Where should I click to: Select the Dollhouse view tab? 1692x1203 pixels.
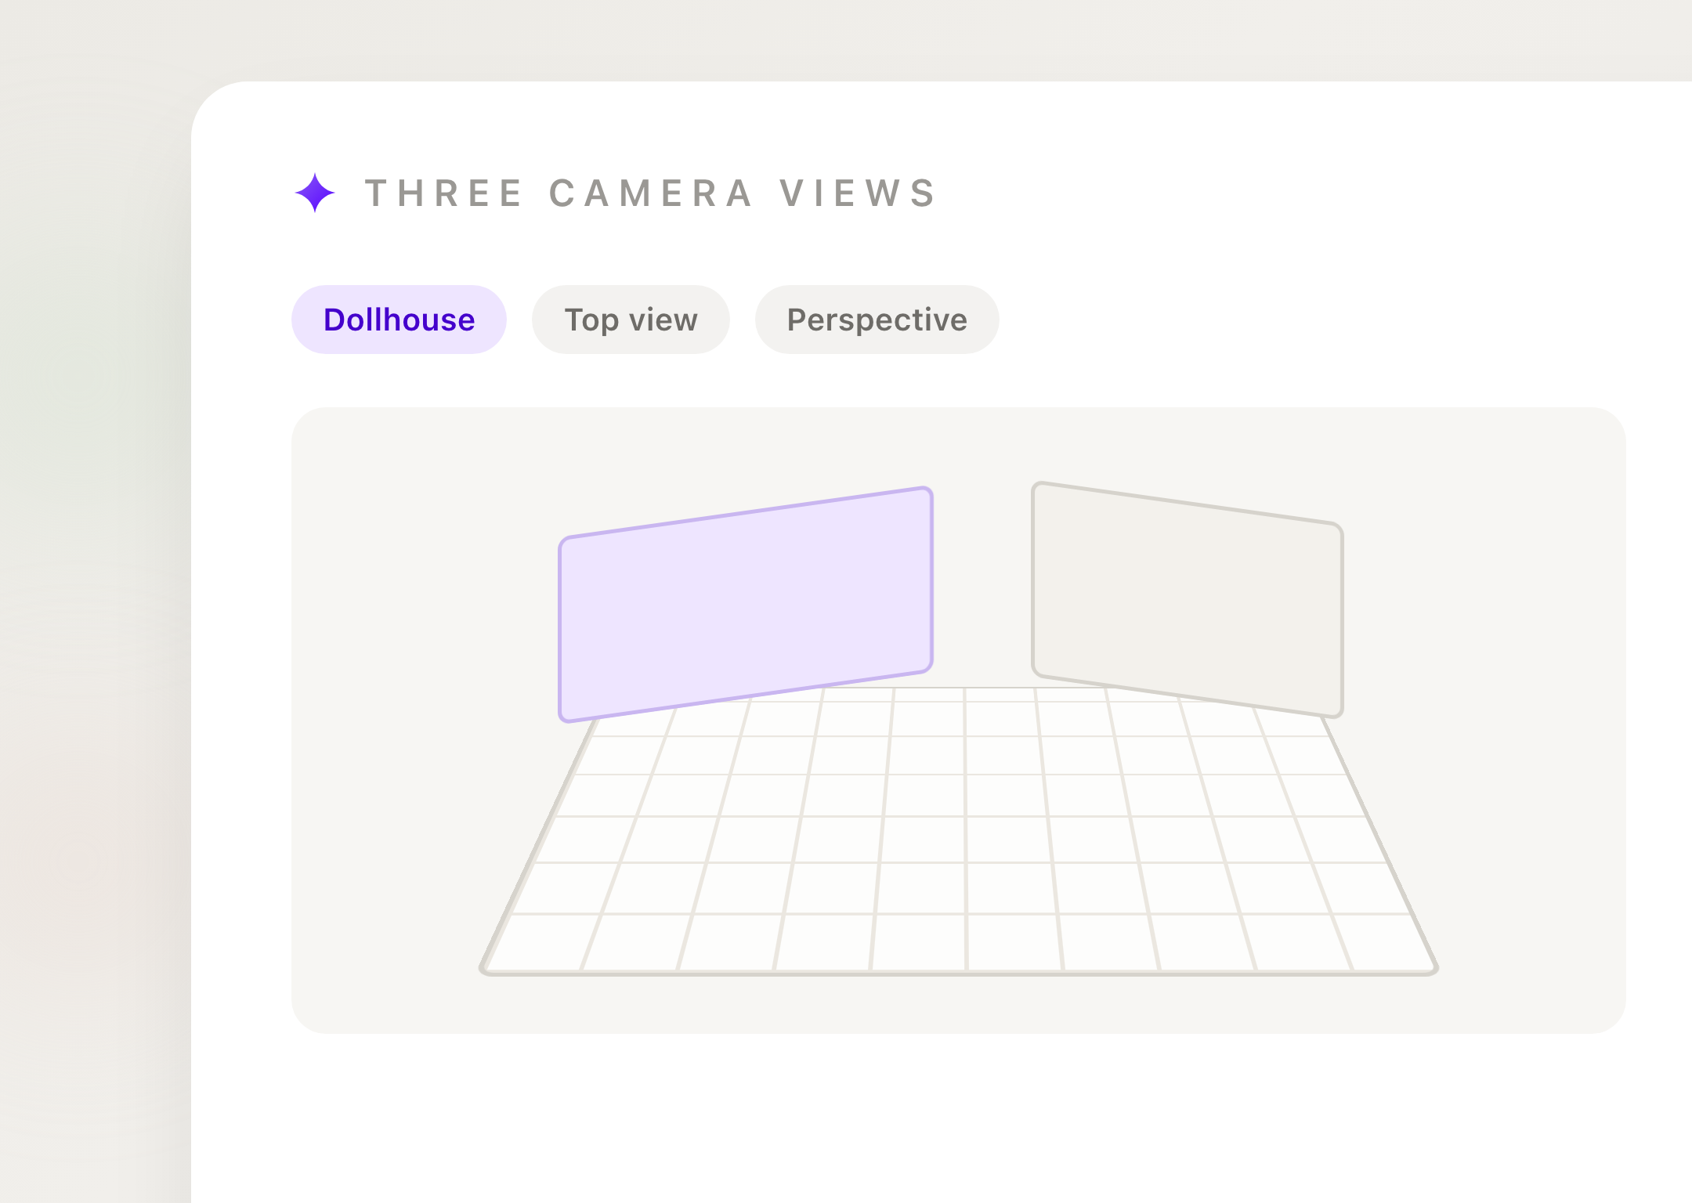[x=399, y=320]
